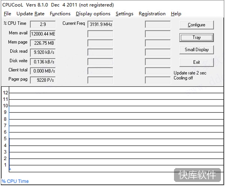This screenshot has width=225, height=186.
Task: Click the 'Disk read' label
Action: pyautogui.click(x=19, y=51)
